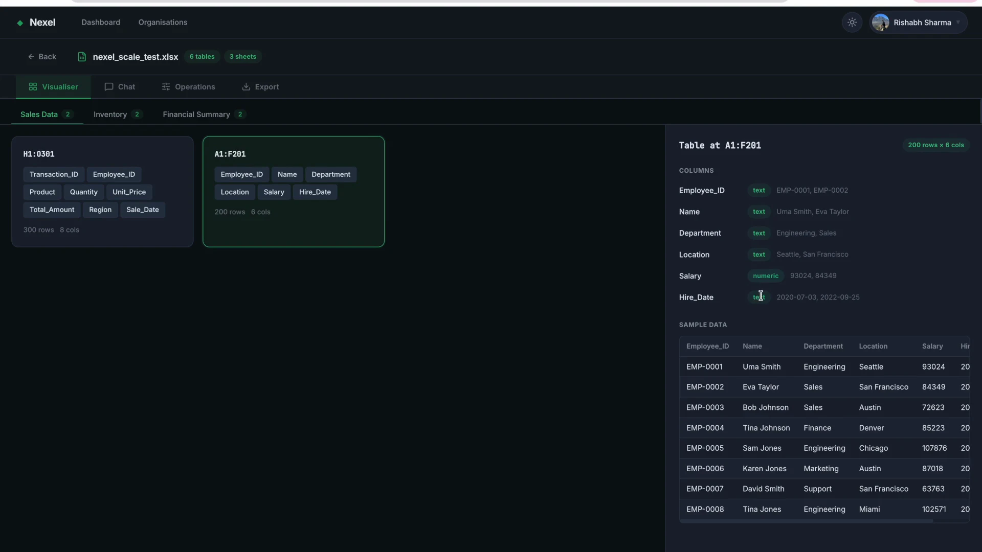982x552 pixels.
Task: Toggle the numeric type badge on Salary
Action: click(765, 276)
